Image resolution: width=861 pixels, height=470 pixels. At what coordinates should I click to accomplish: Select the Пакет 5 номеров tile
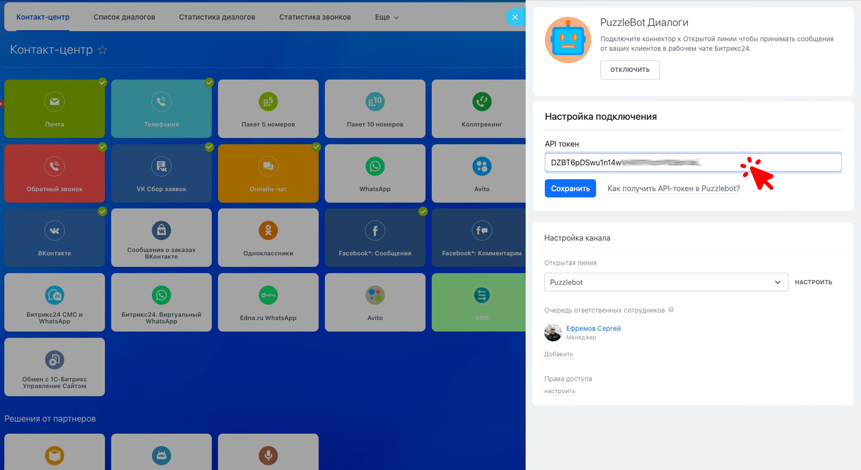(x=268, y=109)
